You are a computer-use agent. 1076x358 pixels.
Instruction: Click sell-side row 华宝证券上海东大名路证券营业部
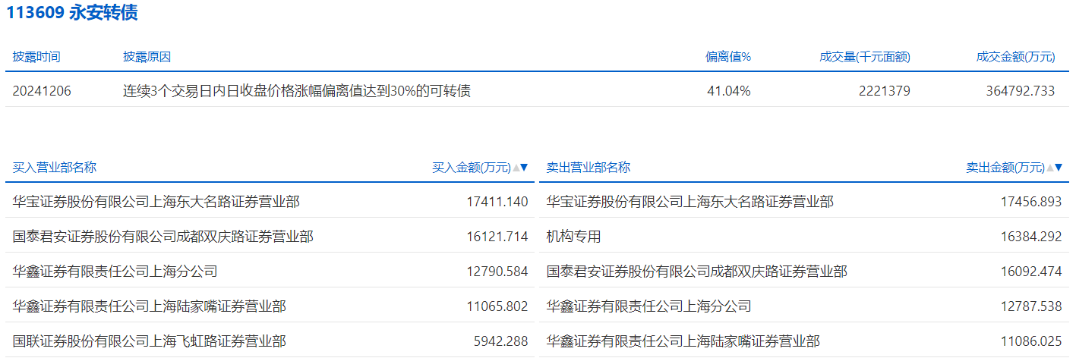[x=804, y=202]
